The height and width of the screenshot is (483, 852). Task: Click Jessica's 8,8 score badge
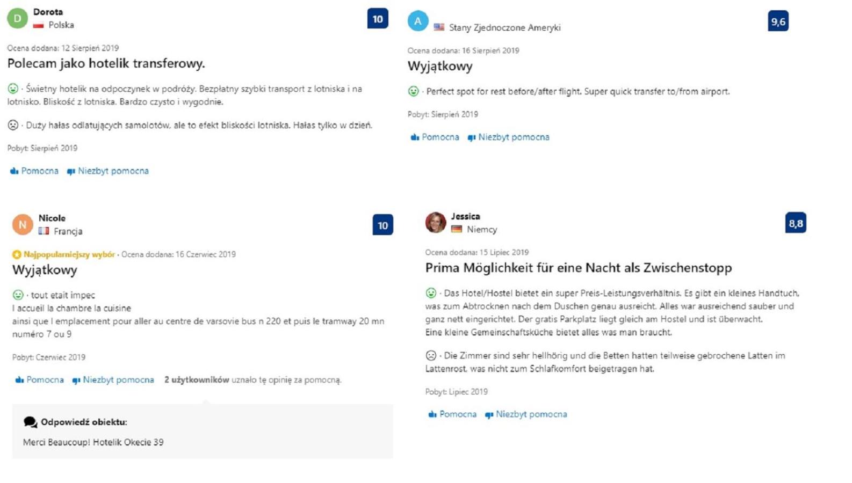[x=796, y=223]
